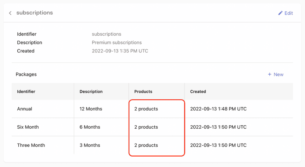Screen dimensions: 305x167
Task: Click the Created column header
Action: pyautogui.click(x=198, y=91)
